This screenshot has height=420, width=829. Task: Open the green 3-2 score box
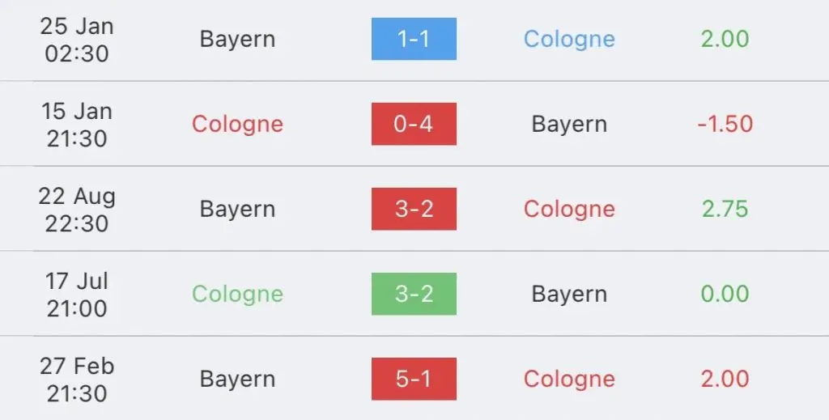pyautogui.click(x=414, y=295)
